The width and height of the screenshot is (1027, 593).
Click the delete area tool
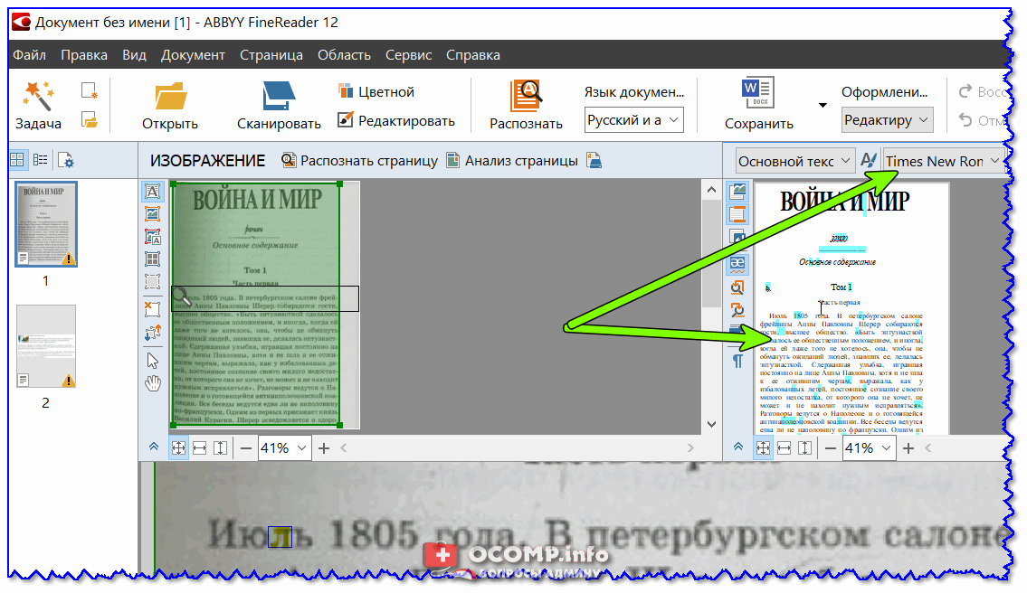coord(152,308)
